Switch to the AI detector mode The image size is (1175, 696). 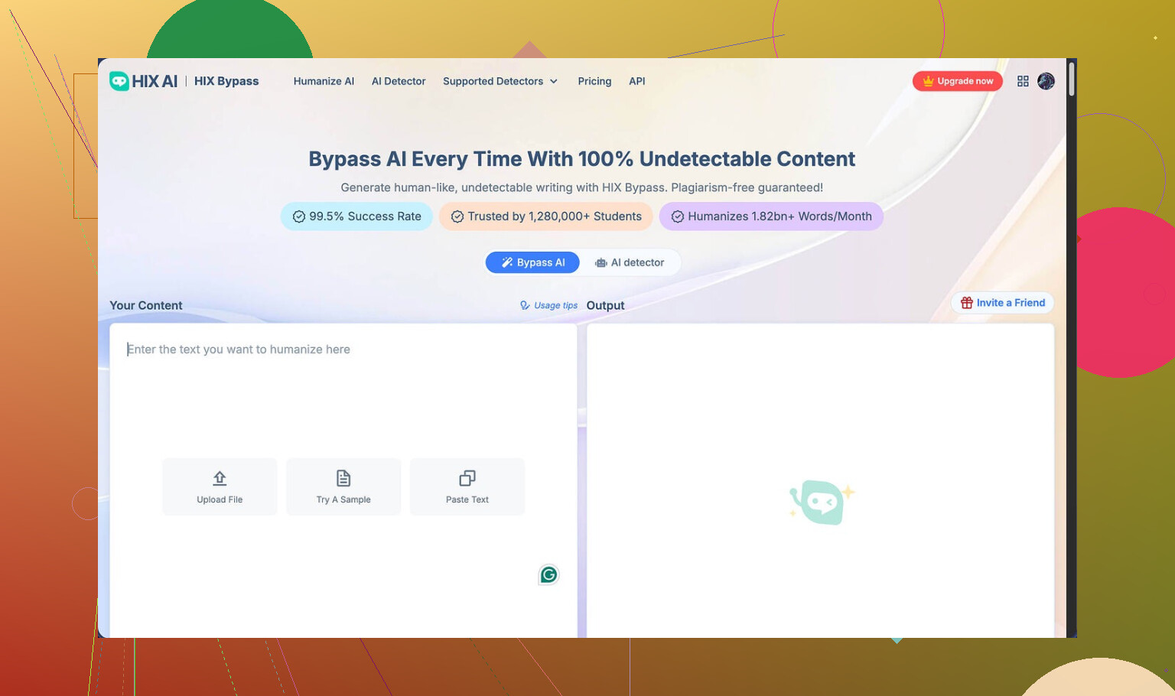click(x=630, y=262)
